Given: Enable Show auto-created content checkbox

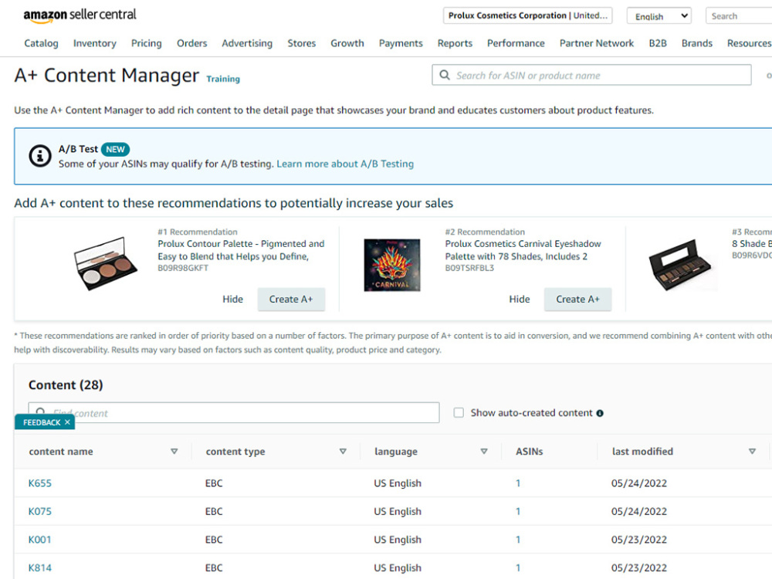Looking at the screenshot, I should (459, 412).
